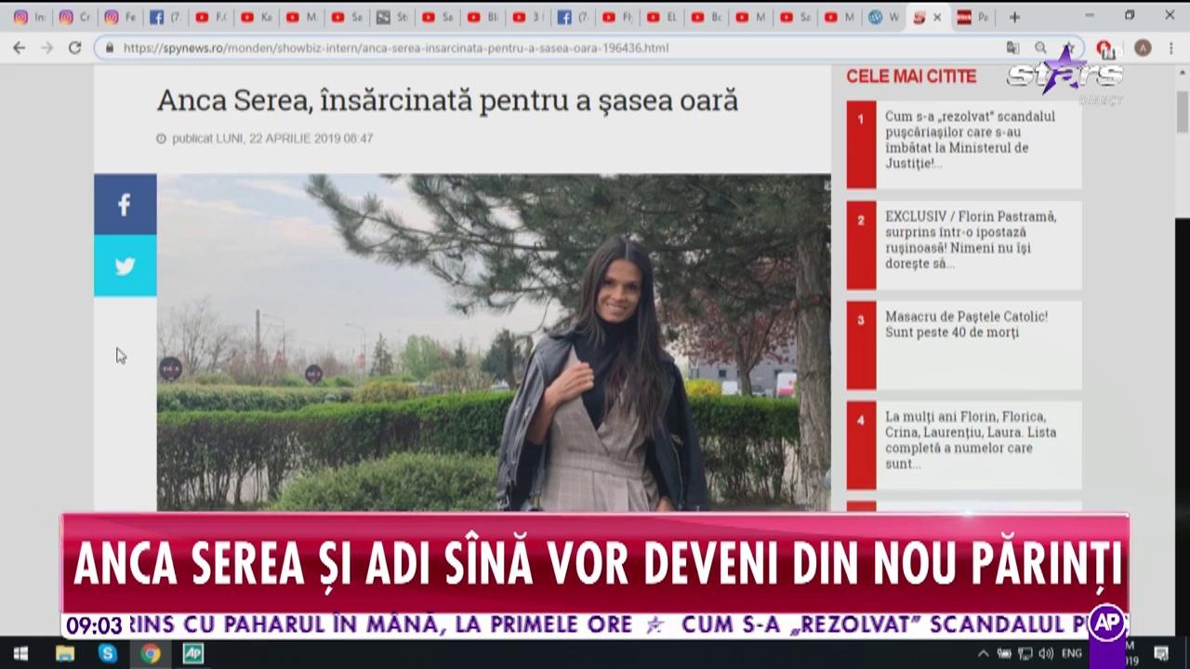Open the notification center icon

[1161, 653]
